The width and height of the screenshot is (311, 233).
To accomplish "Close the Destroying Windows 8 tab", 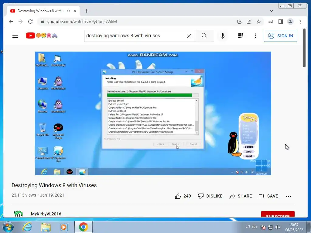I will click(75, 11).
